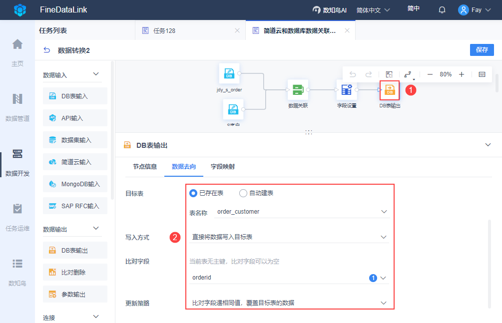This screenshot has width=502, height=323.
Task: Select the 自动建表 radio option
Action: (x=243, y=193)
